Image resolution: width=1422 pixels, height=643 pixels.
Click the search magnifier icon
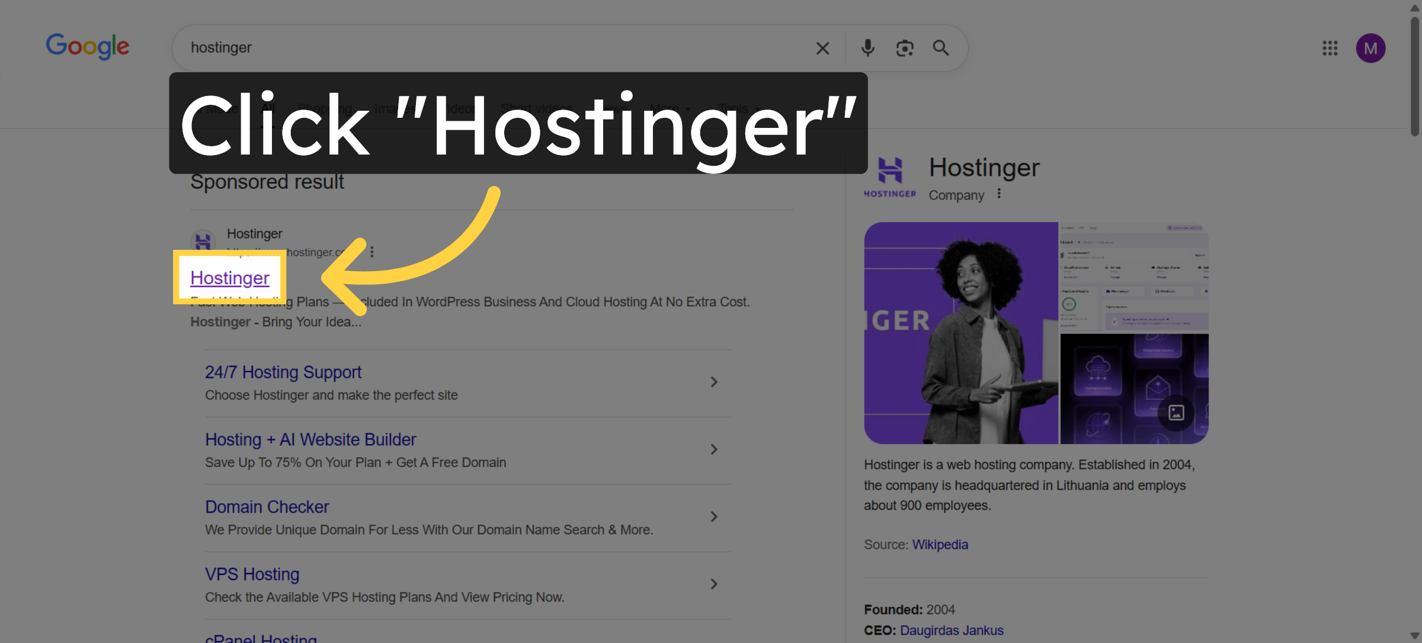[941, 48]
